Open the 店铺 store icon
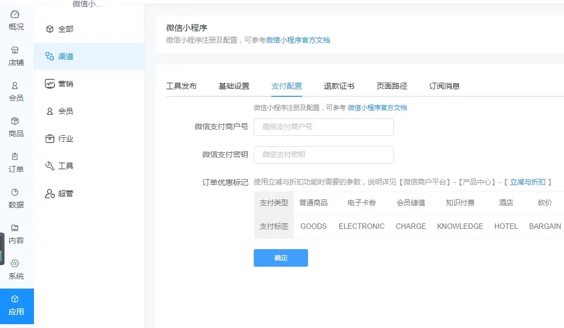Viewport: 564px width, 328px height. tap(15, 50)
